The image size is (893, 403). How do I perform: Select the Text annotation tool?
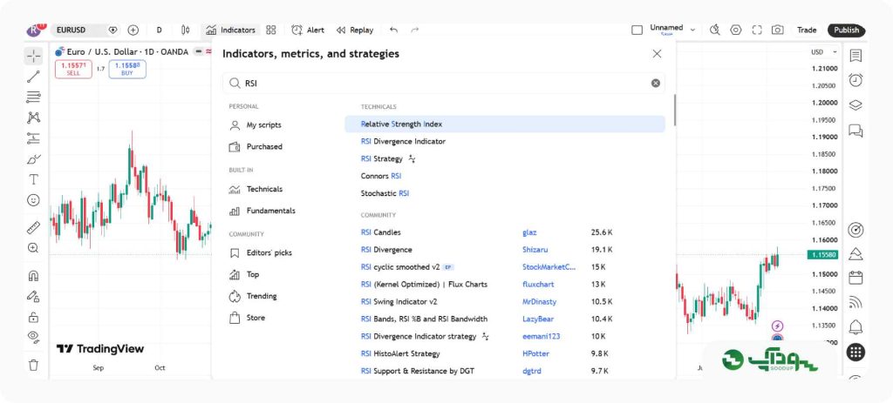click(x=34, y=179)
